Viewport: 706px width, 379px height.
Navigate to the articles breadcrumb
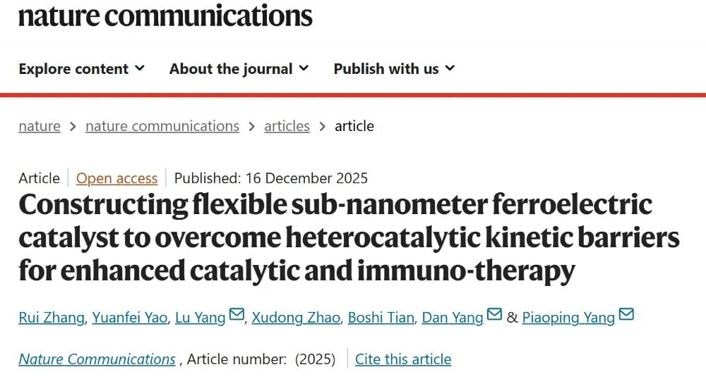287,126
